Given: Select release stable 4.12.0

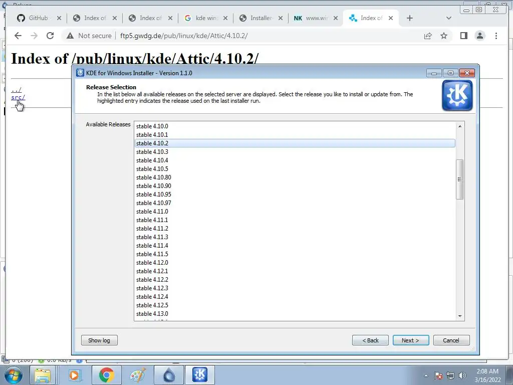Looking at the screenshot, I should pos(295,262).
